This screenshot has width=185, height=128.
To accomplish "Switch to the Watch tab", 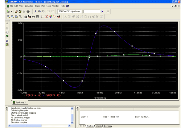I will [99, 126].
